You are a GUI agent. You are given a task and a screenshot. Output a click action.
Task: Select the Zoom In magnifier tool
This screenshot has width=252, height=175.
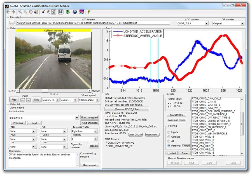point(20,12)
